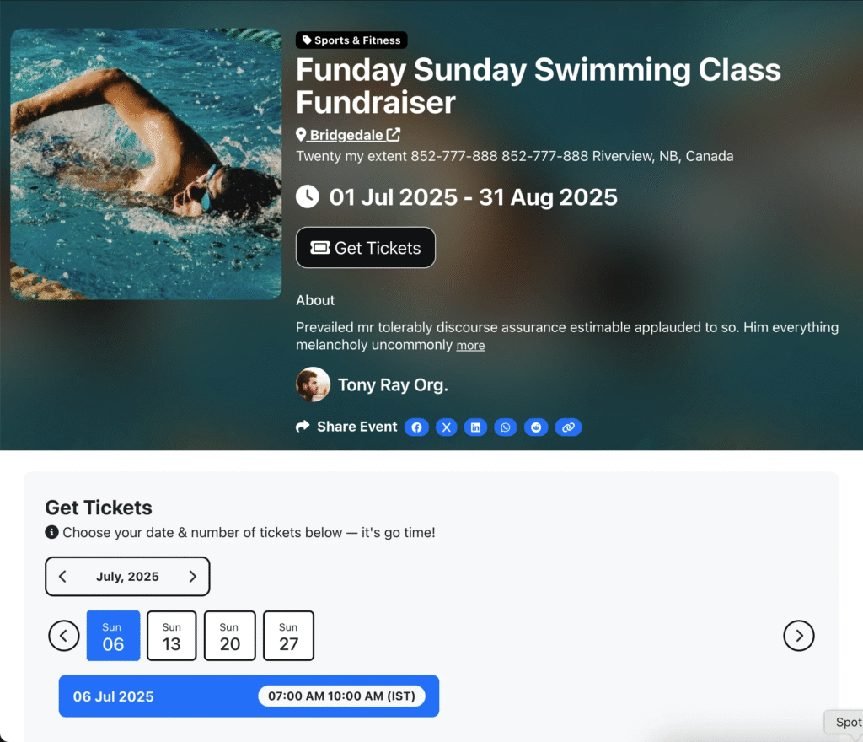Select Sunday 06 date tile
Screen dimensions: 863x742
[x=113, y=636]
